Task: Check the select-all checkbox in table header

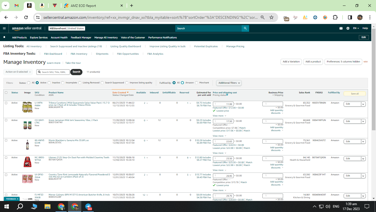Action: (x=6, y=92)
